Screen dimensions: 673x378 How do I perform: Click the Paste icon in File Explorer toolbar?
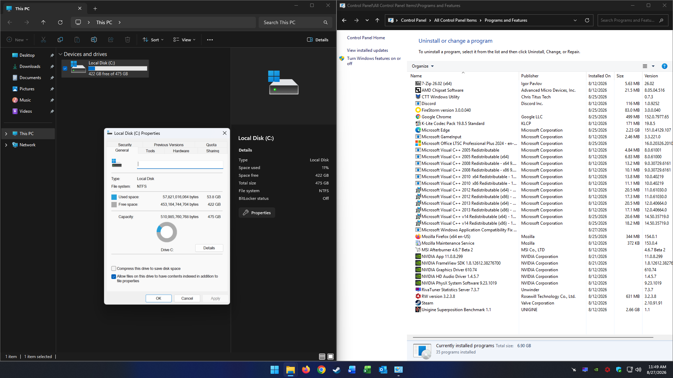[77, 40]
